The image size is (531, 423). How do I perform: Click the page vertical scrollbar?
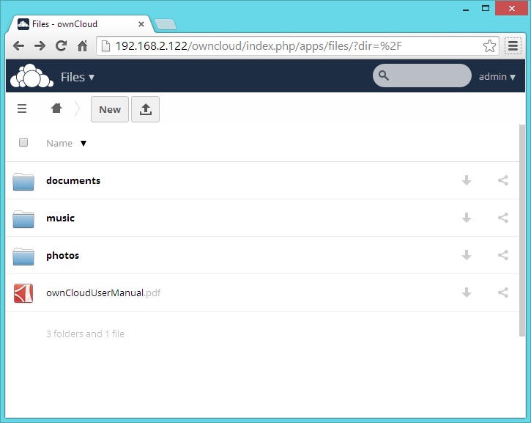click(x=522, y=230)
